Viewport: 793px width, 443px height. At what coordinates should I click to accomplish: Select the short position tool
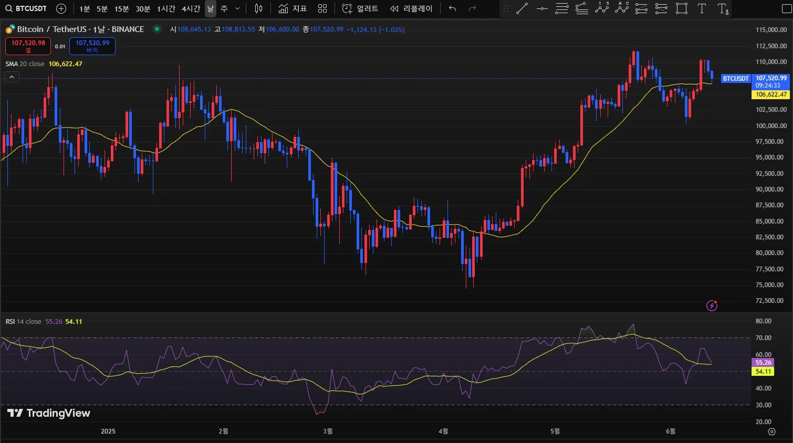point(661,8)
